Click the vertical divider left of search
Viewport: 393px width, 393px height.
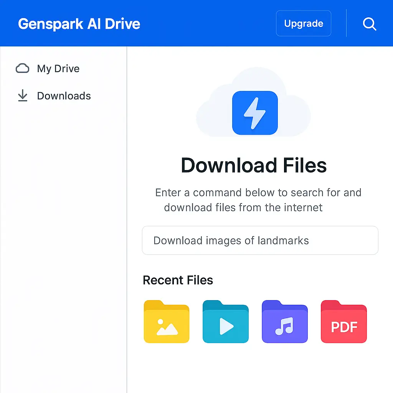click(x=346, y=23)
